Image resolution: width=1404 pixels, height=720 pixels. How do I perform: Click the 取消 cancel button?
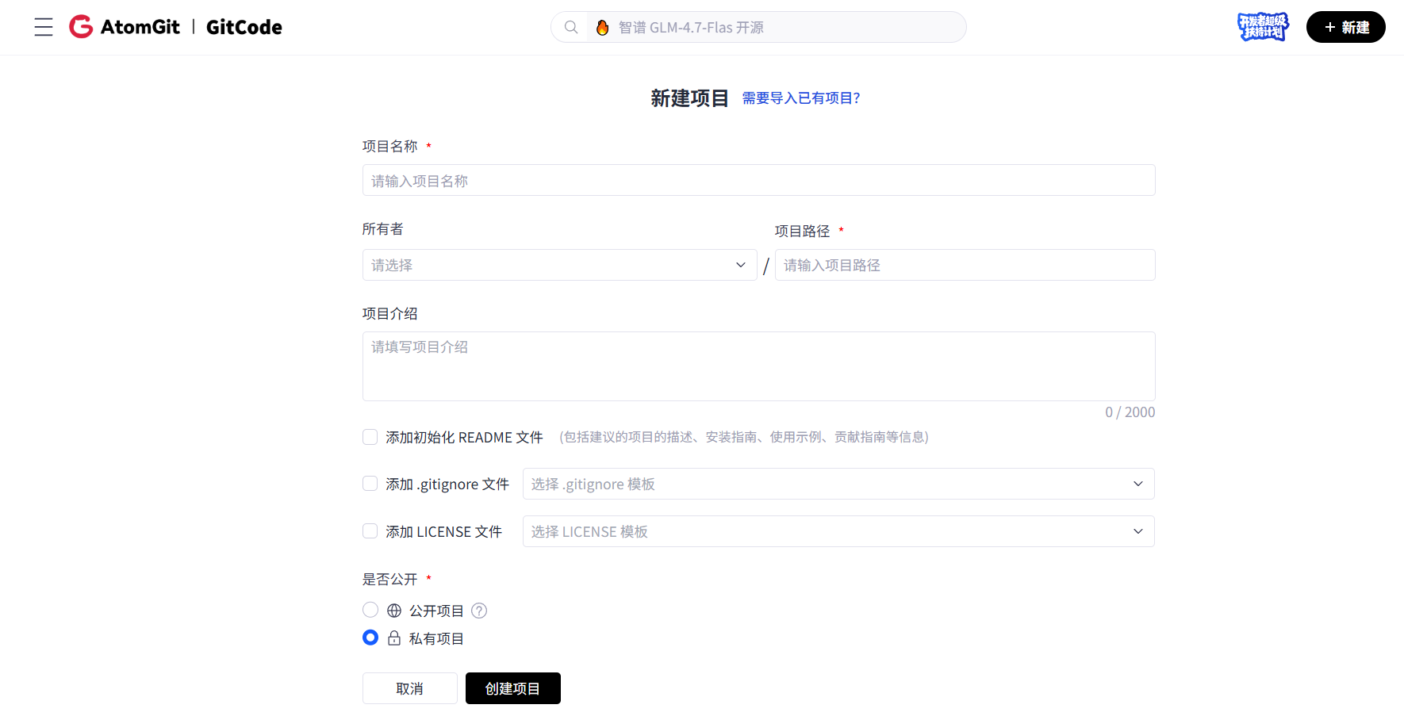410,688
